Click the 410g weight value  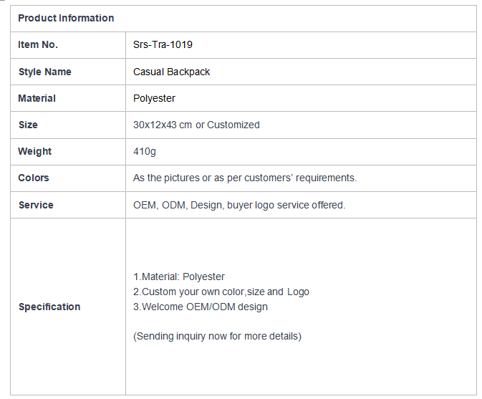(145, 152)
